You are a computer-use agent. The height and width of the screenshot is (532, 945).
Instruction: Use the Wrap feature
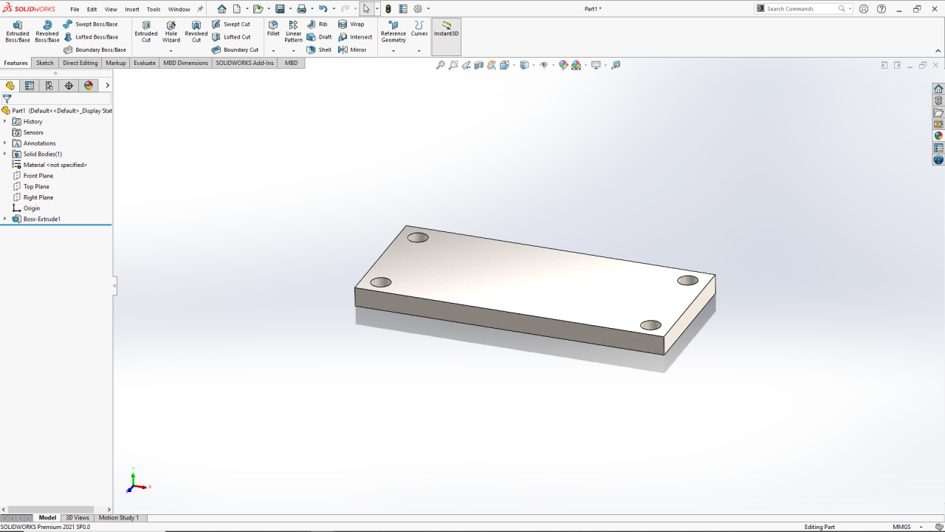coord(351,24)
